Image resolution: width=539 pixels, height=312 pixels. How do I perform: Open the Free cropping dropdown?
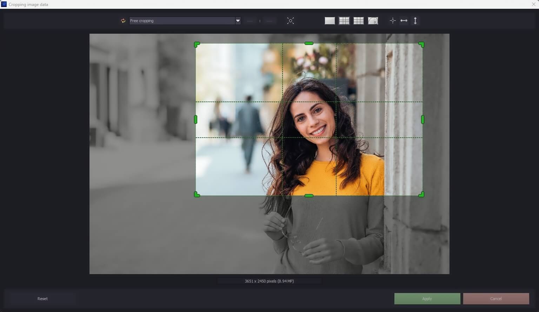click(182, 21)
